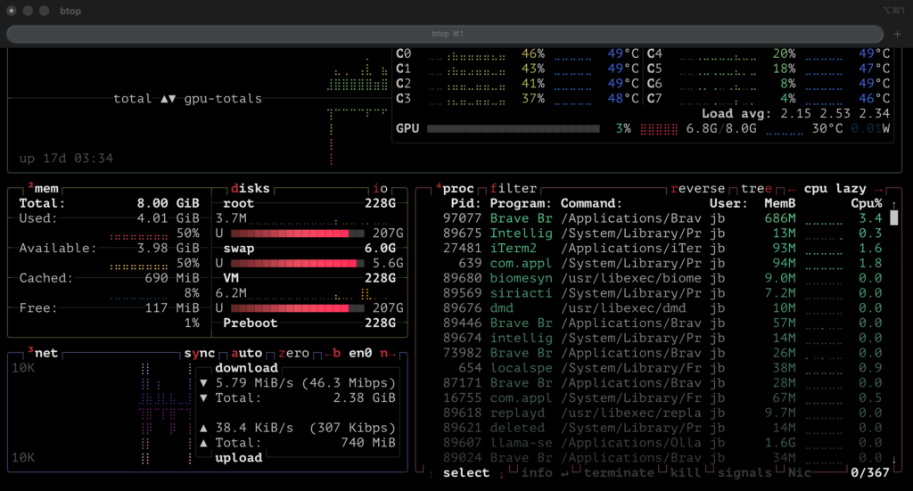
Task: Click the cpu lazy sort mode selector
Action: (x=835, y=189)
